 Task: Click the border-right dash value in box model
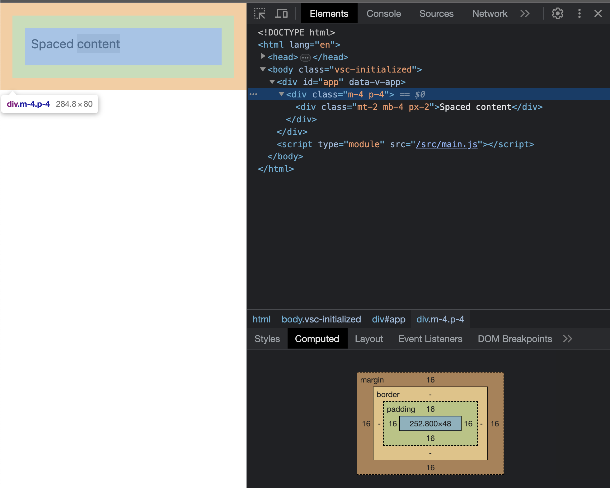(481, 424)
